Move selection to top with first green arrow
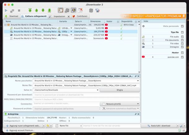Screen dimensions: 189x135 (30, 10)
